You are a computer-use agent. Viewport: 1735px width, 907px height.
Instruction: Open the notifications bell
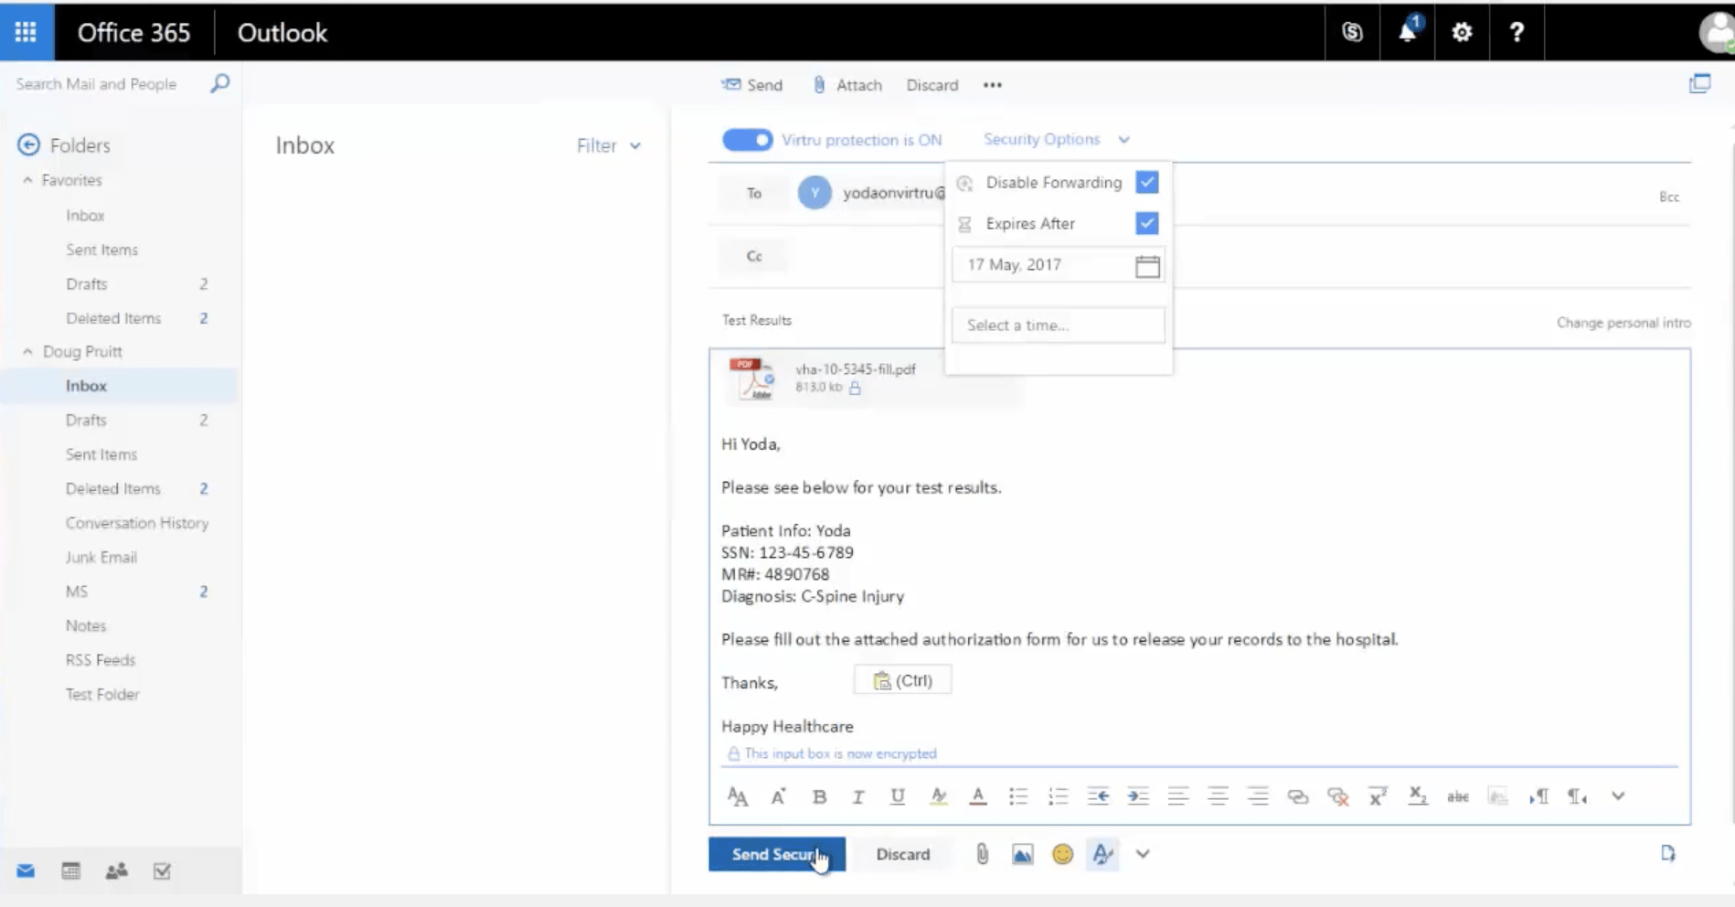click(1406, 32)
